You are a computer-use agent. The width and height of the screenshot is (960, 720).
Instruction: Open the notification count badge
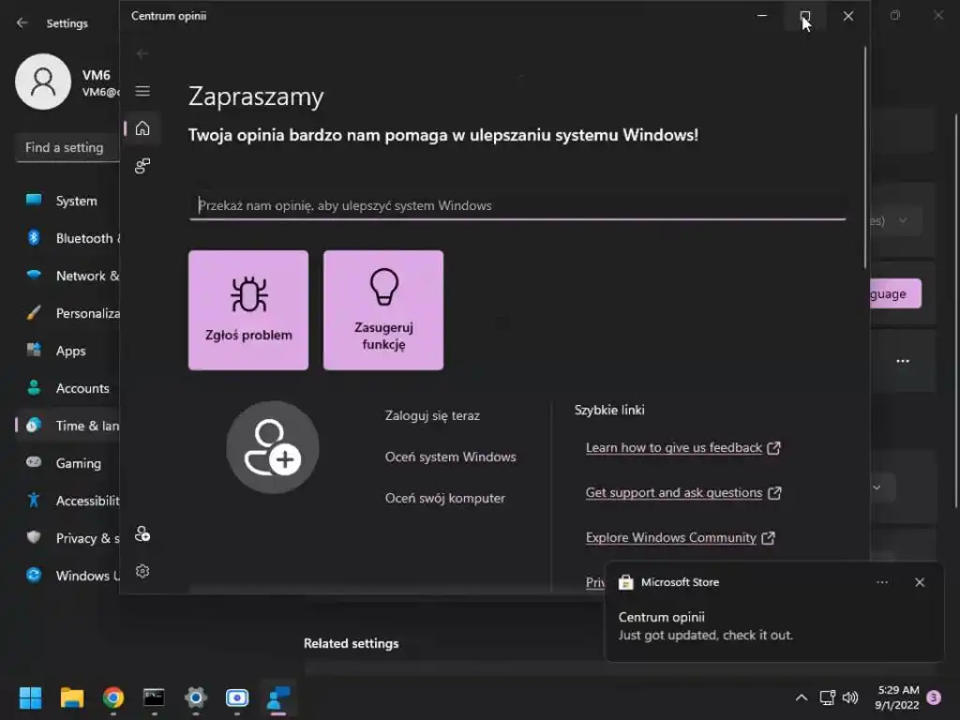pyautogui.click(x=935, y=697)
